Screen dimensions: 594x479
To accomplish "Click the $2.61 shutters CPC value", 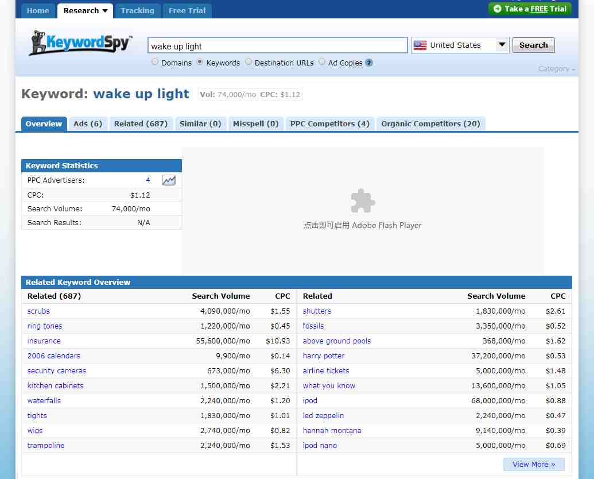I will click(x=556, y=311).
